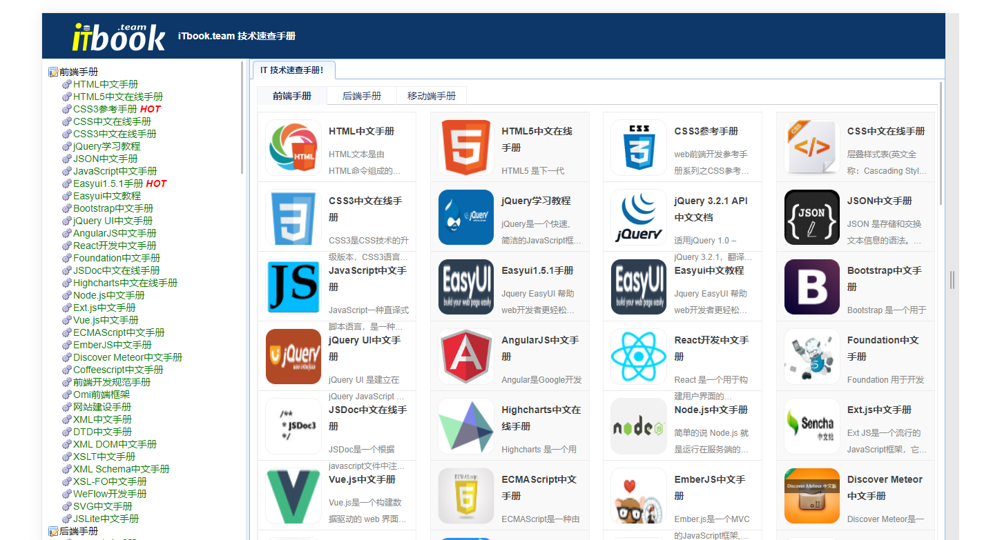
Task: Open SVG中文手册 tree entry
Action: (103, 506)
